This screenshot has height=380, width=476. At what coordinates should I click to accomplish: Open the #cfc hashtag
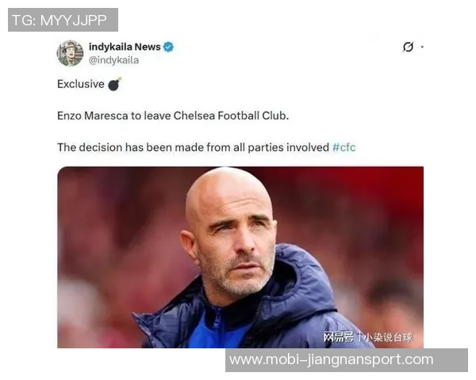(x=344, y=147)
